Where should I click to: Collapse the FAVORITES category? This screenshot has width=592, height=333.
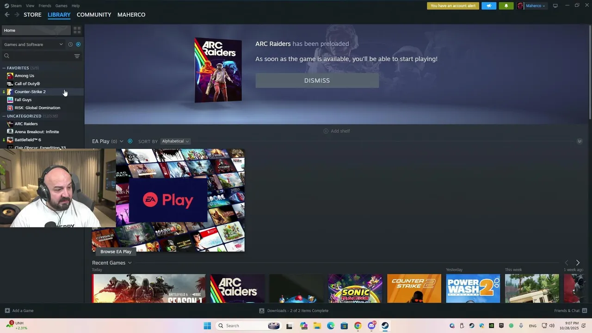point(4,68)
